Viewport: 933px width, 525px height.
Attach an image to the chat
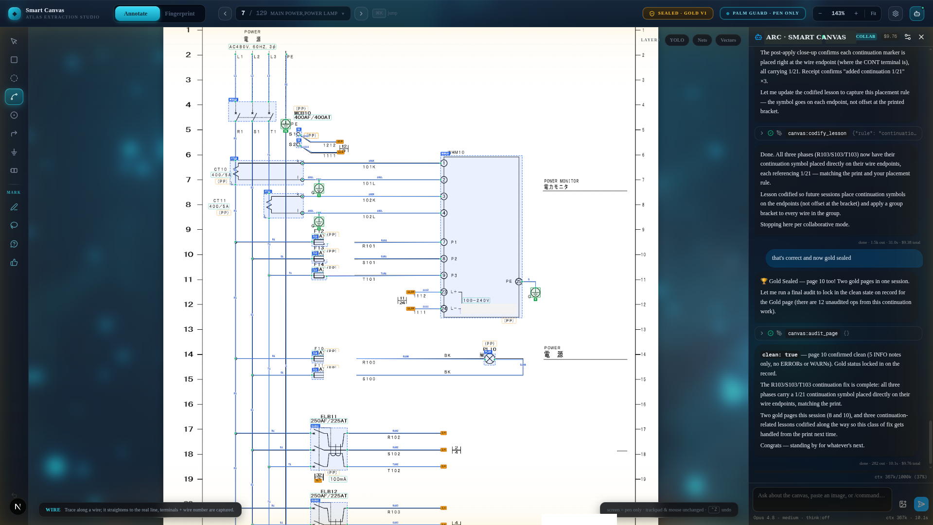point(903,504)
